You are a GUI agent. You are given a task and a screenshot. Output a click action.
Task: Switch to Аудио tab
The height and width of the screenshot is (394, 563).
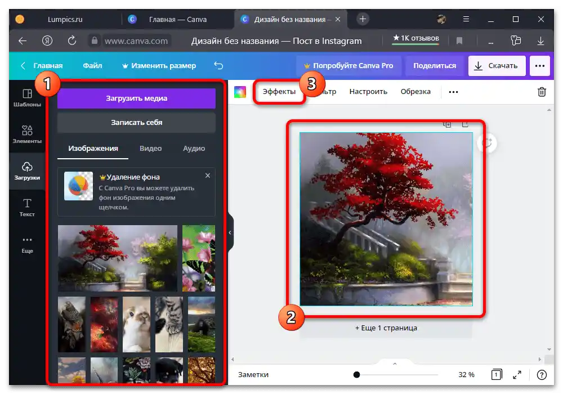click(194, 149)
